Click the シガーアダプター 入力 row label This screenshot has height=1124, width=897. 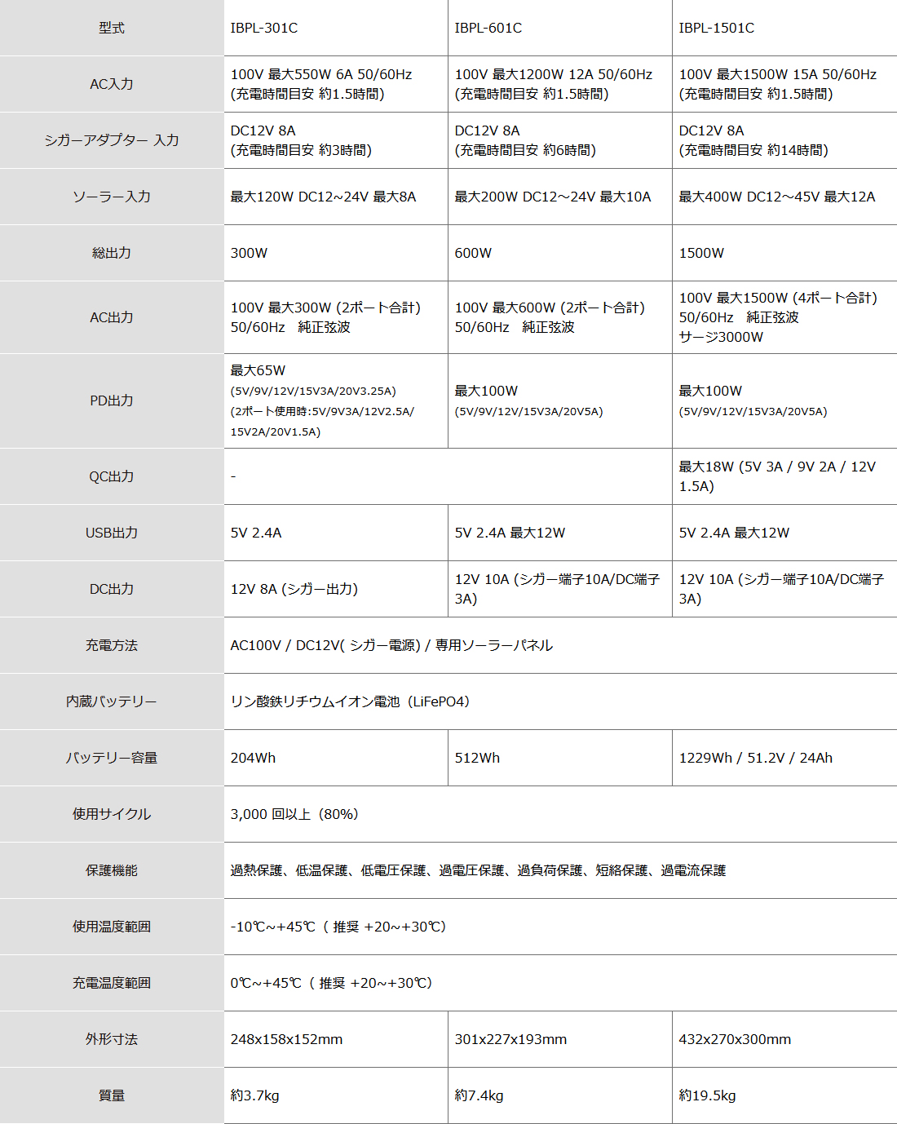[x=112, y=140]
